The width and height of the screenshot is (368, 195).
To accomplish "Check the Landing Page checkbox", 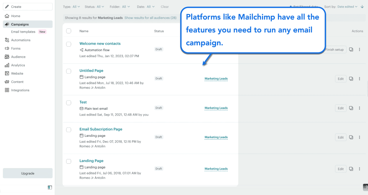I will [x=69, y=162].
